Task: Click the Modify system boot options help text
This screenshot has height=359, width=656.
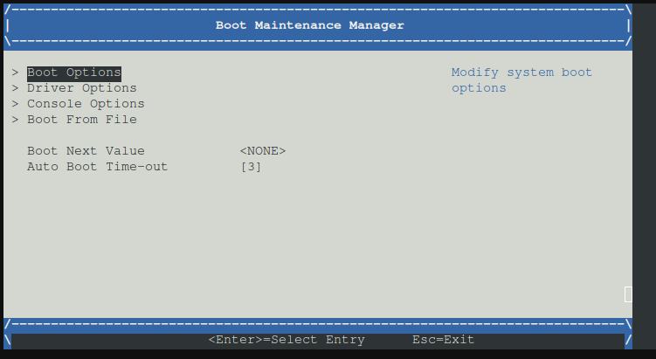Action: pos(521,80)
